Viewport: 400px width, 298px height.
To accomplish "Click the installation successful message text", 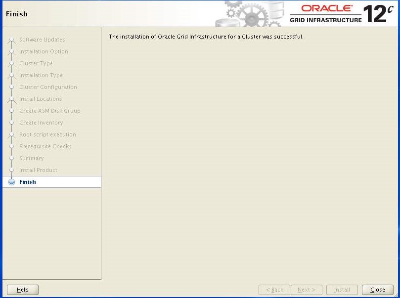I will [206, 37].
